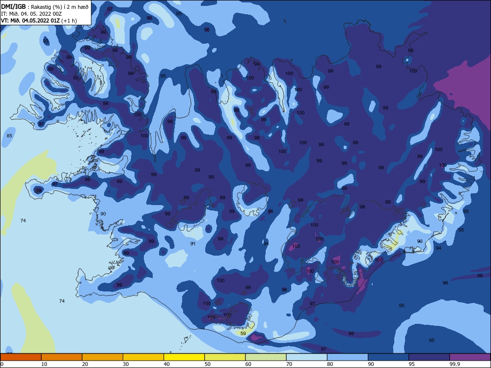Click the 20–30 light orange legend swatch
The height and width of the screenshot is (368, 491).
point(103,357)
